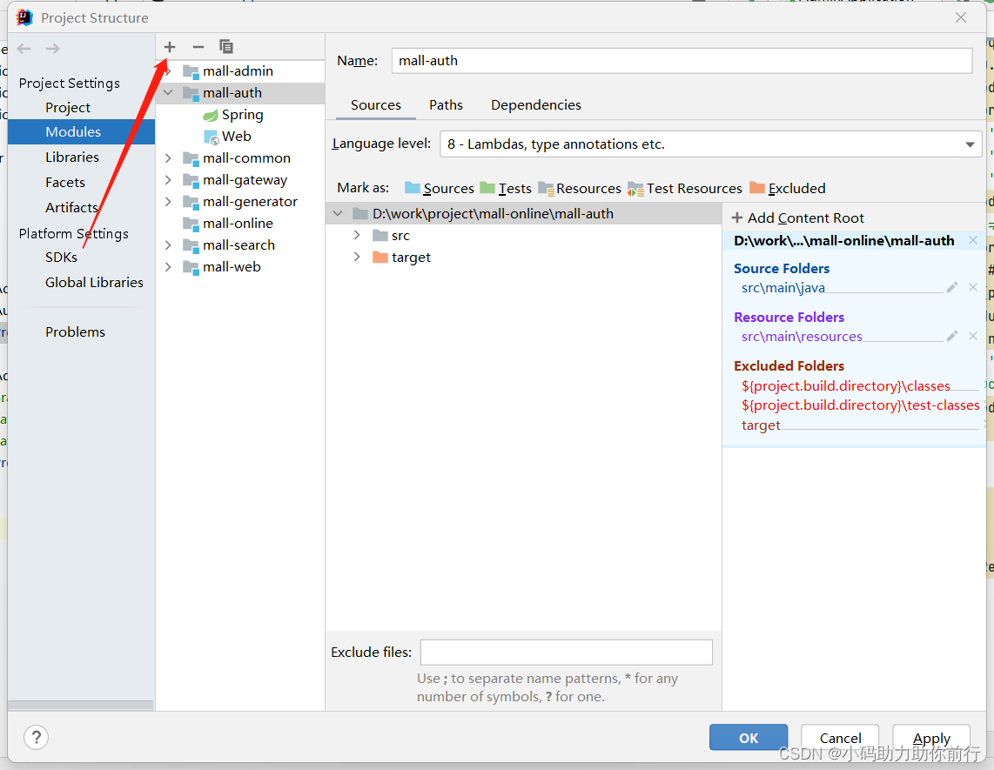Open Artifacts settings section

tap(71, 207)
